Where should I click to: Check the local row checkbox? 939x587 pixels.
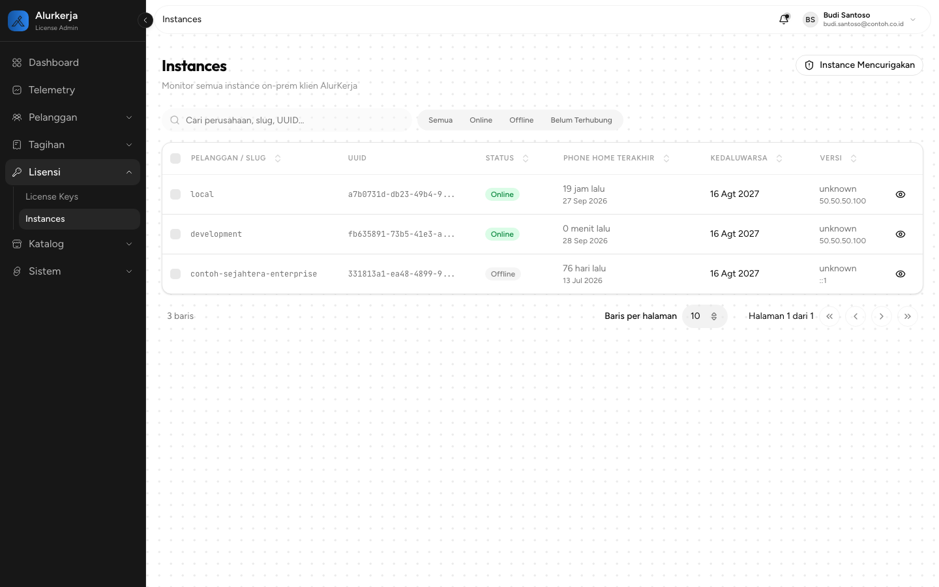(x=175, y=194)
